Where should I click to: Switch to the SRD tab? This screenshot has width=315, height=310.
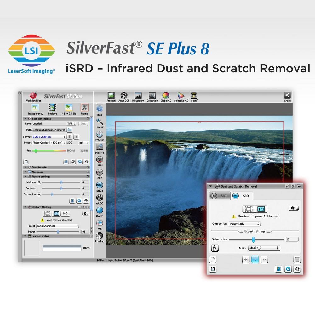[220, 196]
